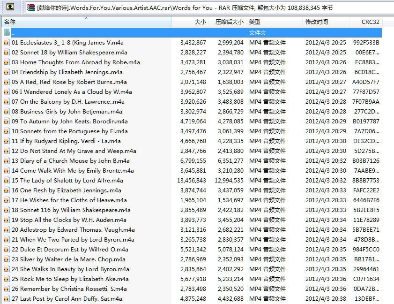Click packed size value 1,638,003
394x304 pixels.
click(230, 82)
